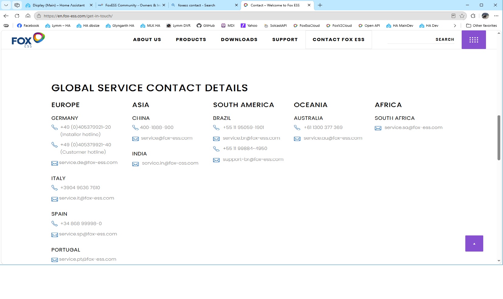Open the DOWNLOADS menu
Screen dimensions: 503x299
[x=239, y=40]
